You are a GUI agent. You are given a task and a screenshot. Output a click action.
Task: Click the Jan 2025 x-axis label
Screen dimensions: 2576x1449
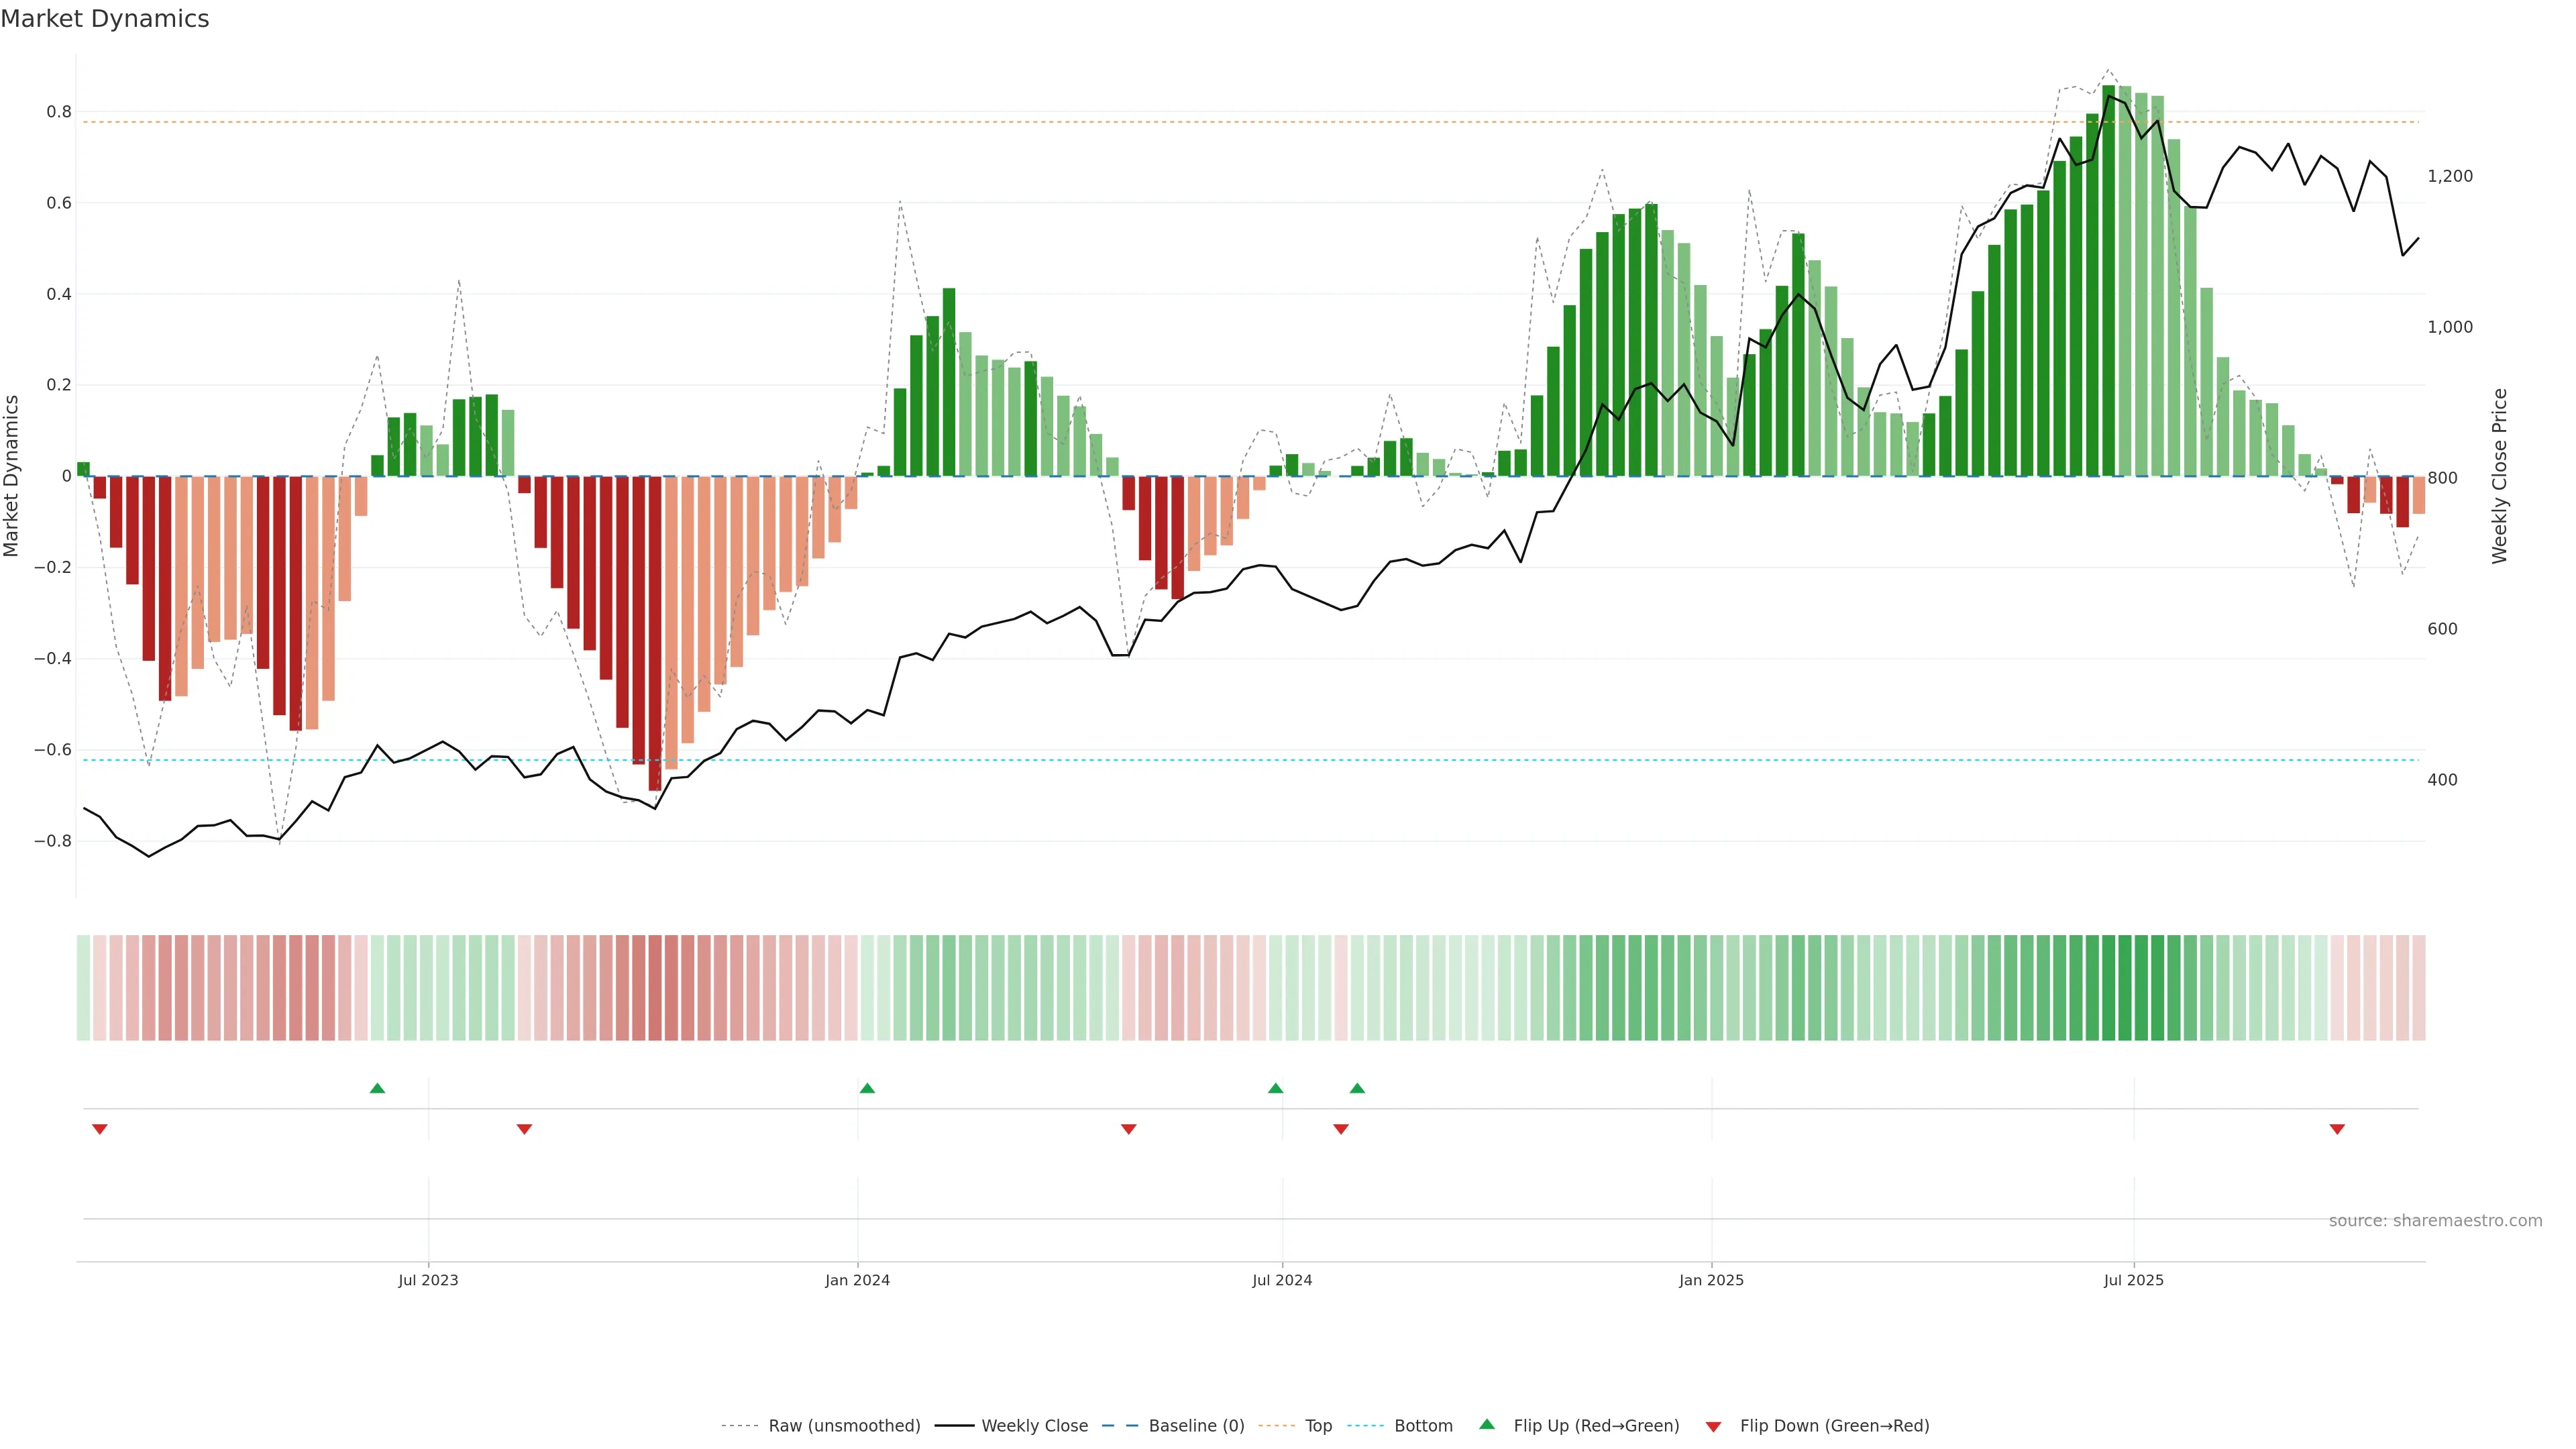coord(1711,1280)
